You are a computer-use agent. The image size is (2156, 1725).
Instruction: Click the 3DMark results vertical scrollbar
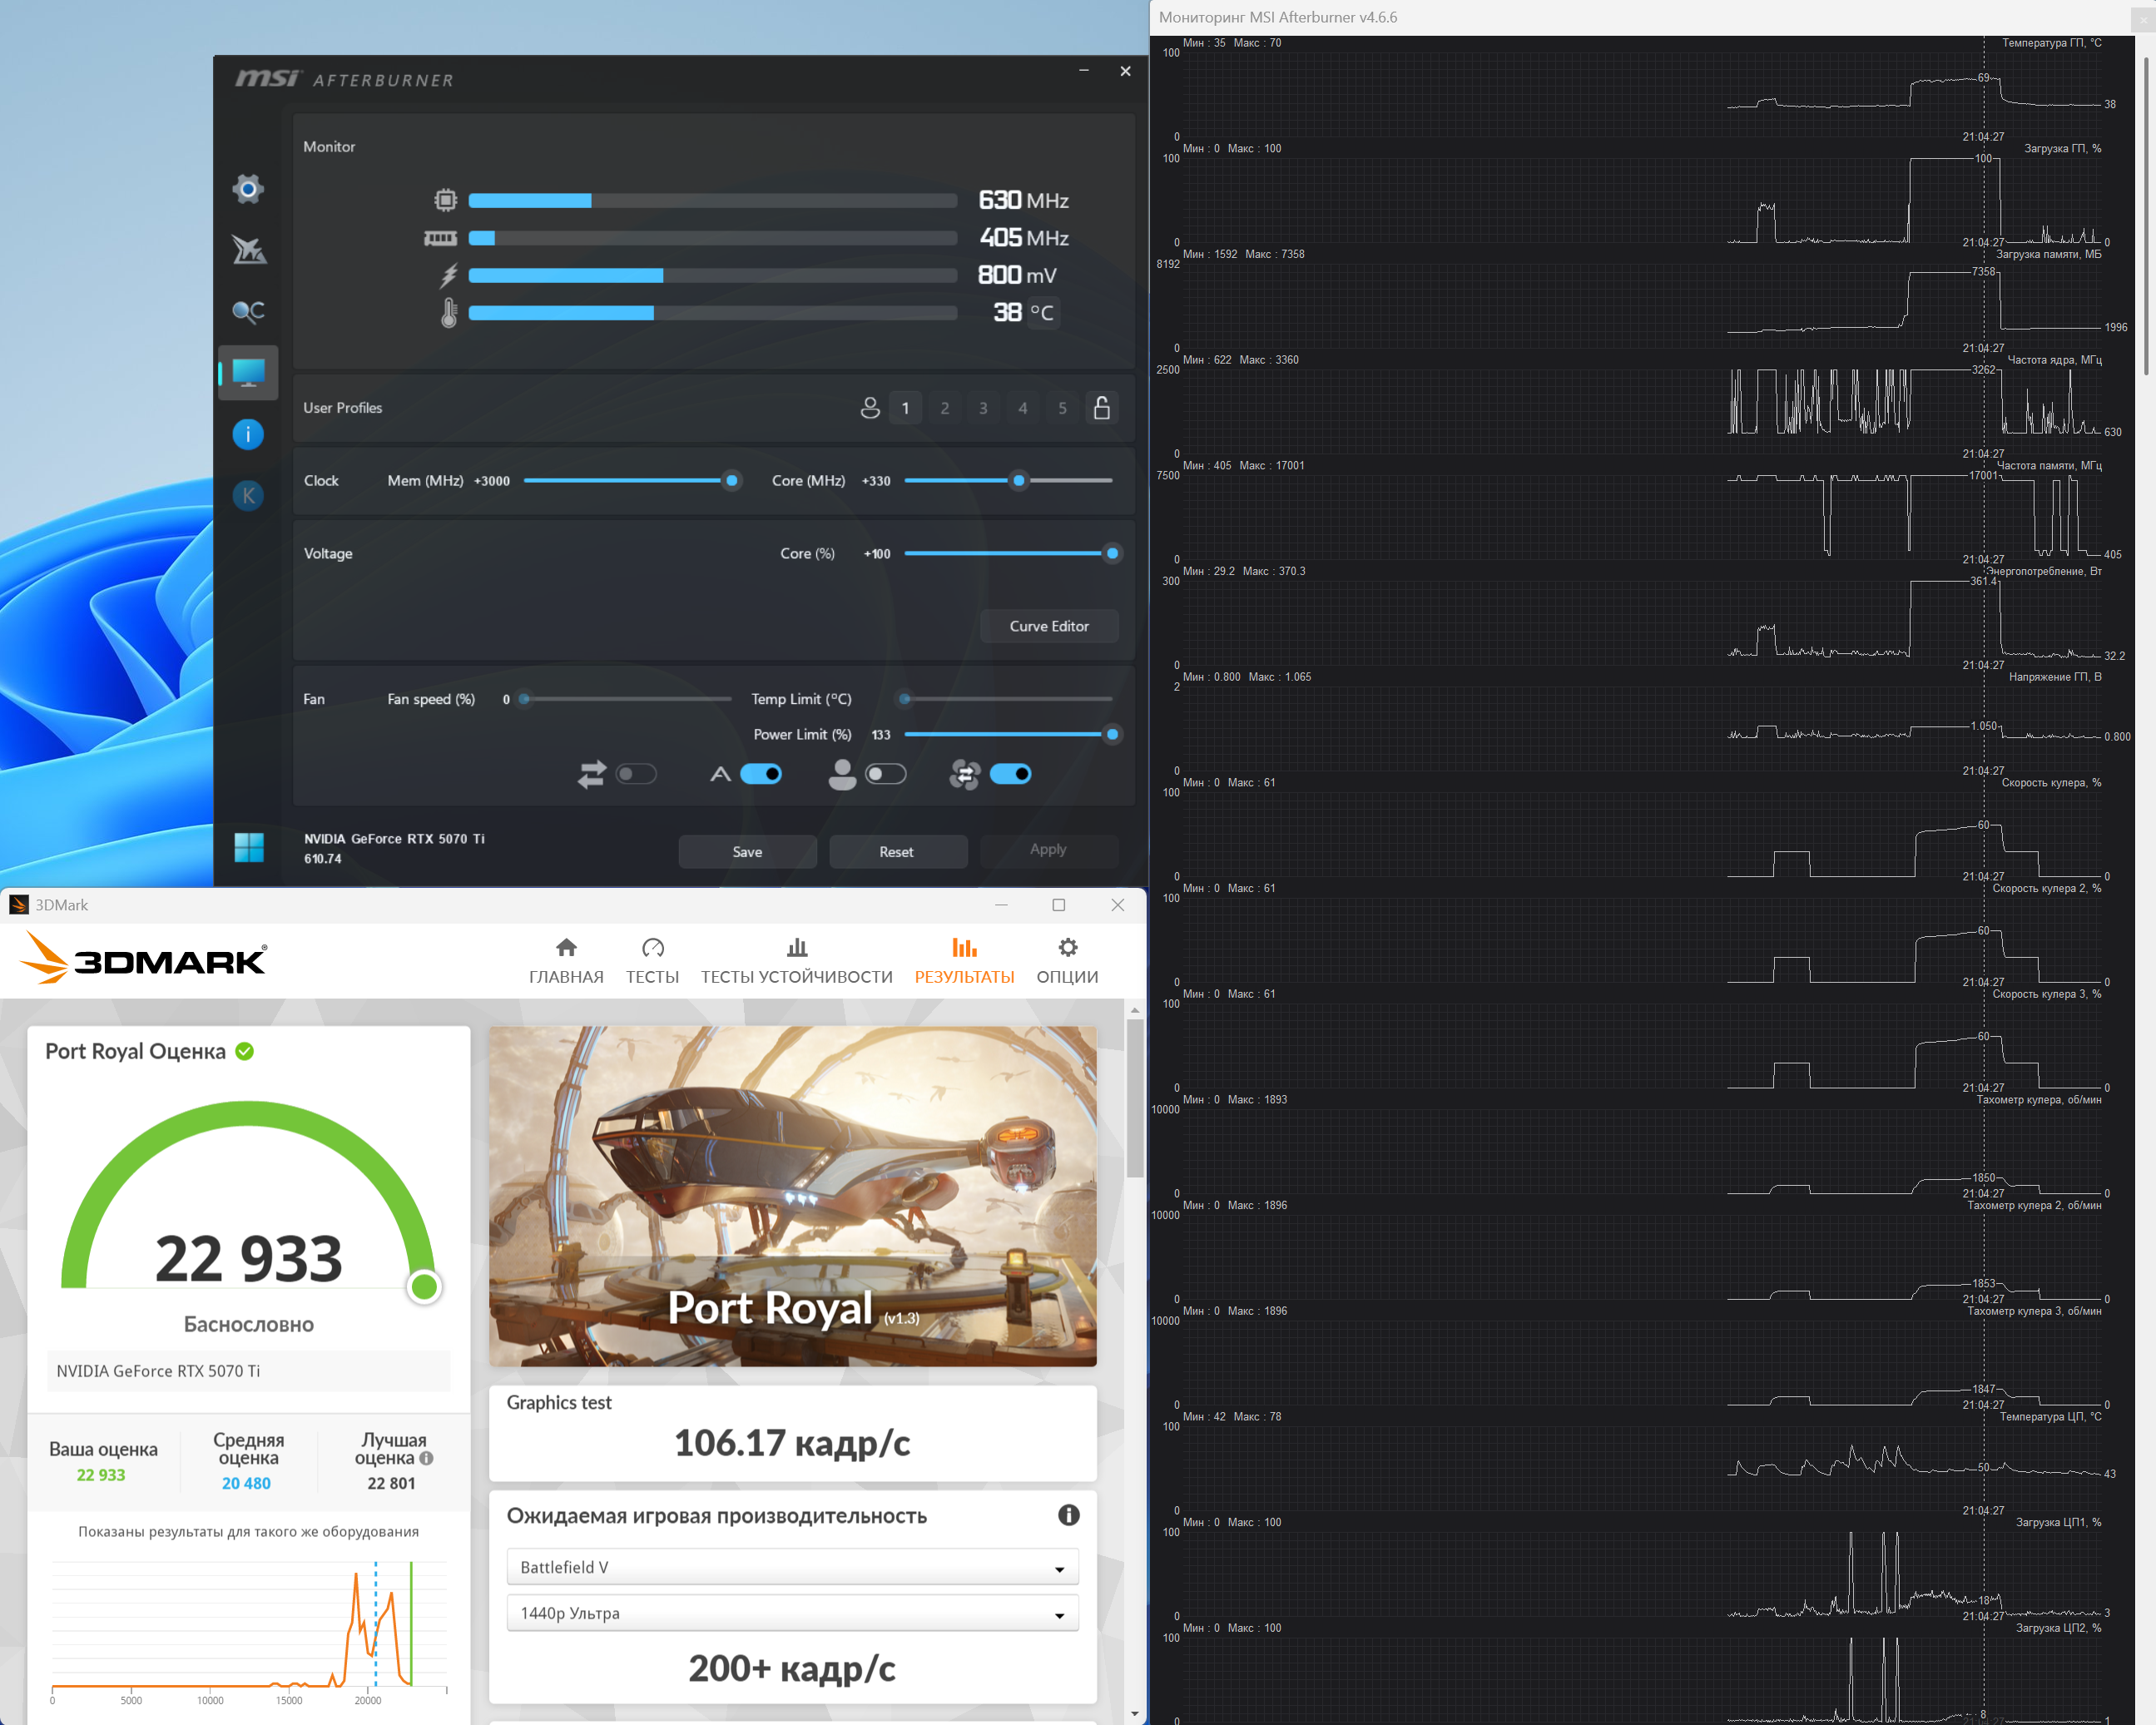[x=1134, y=1100]
